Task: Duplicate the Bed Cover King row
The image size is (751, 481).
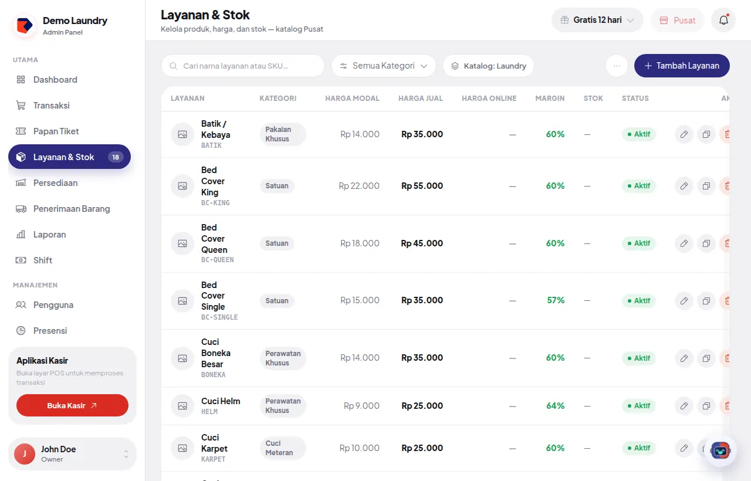Action: (706, 186)
